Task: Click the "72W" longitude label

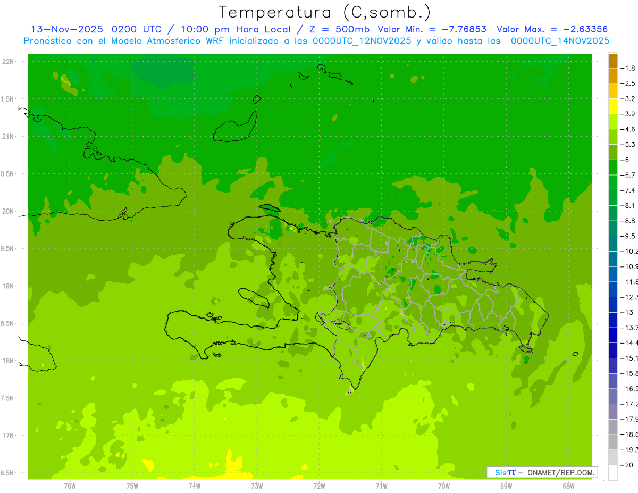Action: pyautogui.click(x=319, y=486)
